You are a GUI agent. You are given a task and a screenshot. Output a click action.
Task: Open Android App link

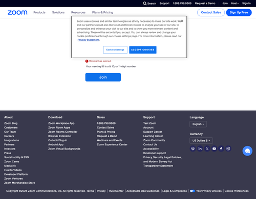click(56, 144)
